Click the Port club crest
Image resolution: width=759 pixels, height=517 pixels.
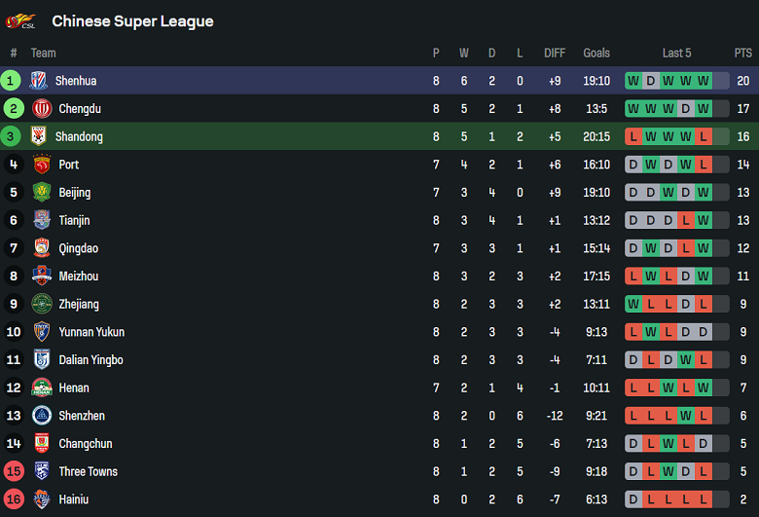(42, 165)
